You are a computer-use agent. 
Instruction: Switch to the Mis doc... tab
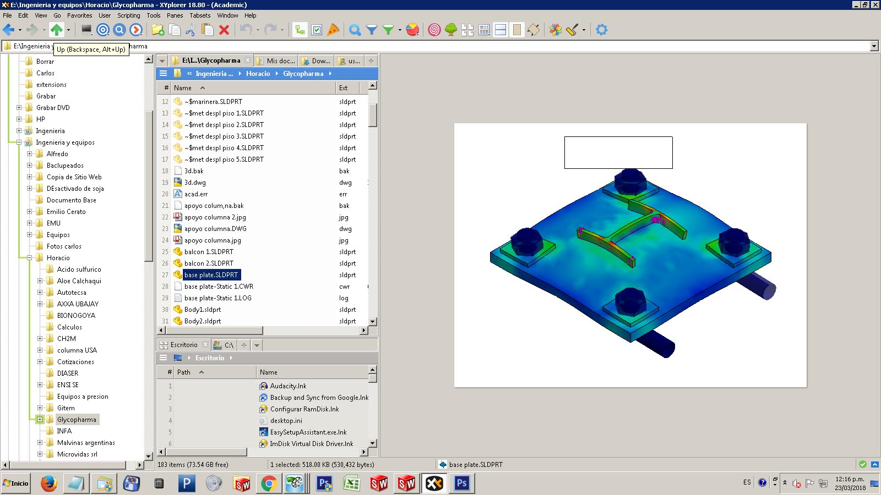click(x=276, y=61)
